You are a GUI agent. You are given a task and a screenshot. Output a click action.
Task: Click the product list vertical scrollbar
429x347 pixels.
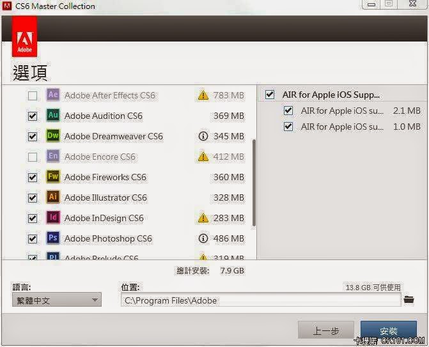tap(254, 183)
